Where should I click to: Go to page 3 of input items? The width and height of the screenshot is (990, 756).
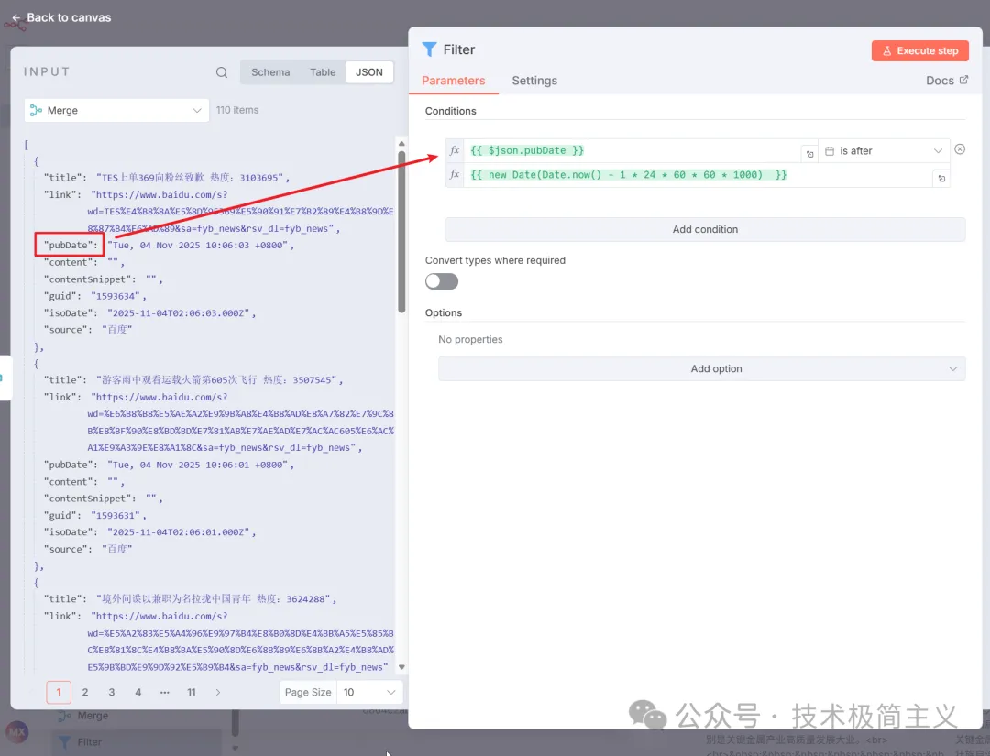click(112, 692)
